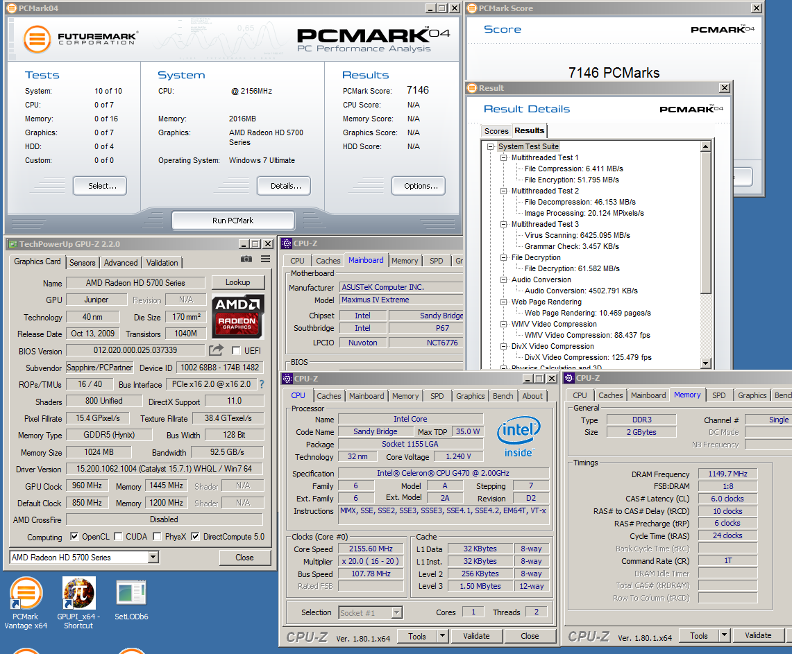Click the Lookup button in GPU-Z
Screen dimensions: 792x654
(238, 282)
